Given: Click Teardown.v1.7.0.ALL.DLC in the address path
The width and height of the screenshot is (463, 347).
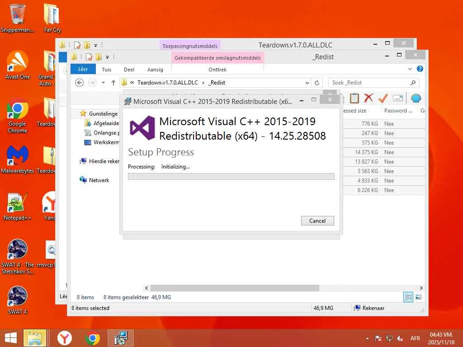Looking at the screenshot, I should tap(167, 83).
